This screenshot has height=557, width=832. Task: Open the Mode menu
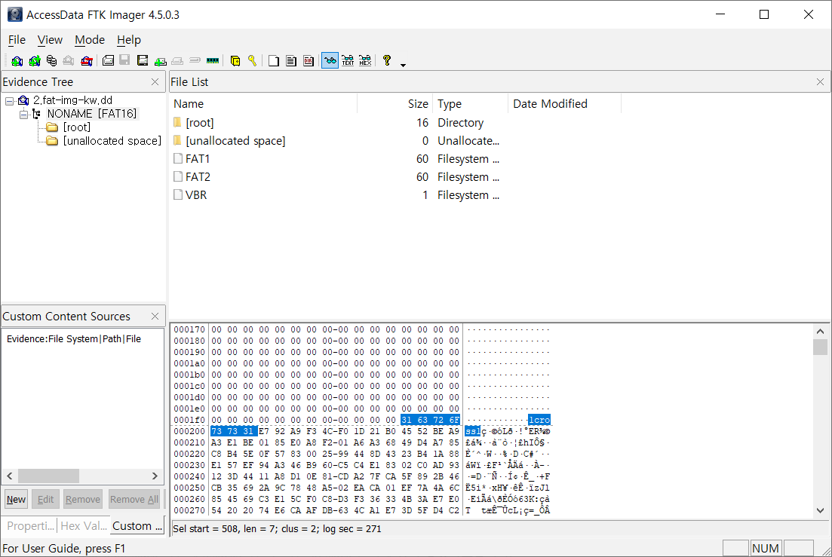coord(90,40)
